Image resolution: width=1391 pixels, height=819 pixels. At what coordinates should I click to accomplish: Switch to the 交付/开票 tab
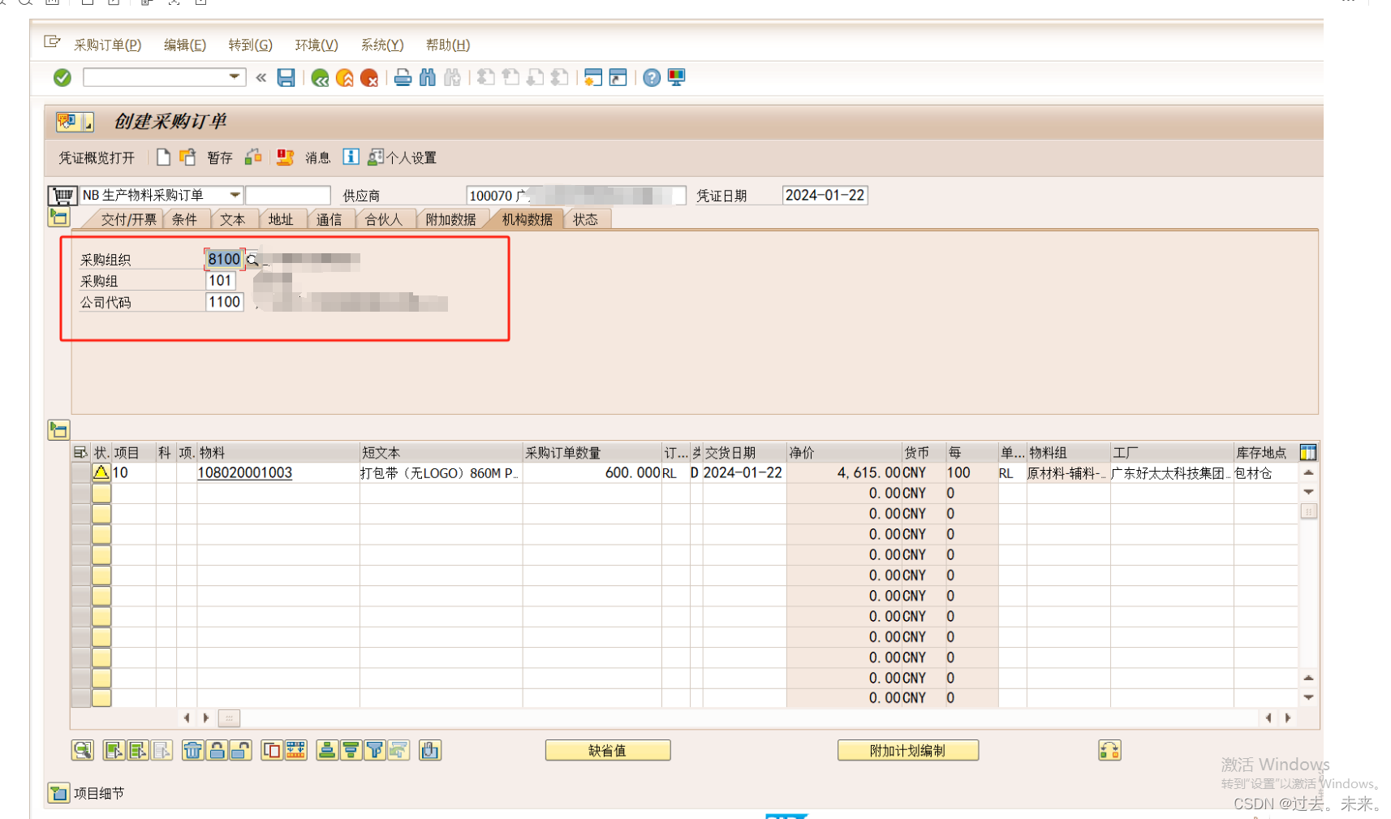128,220
